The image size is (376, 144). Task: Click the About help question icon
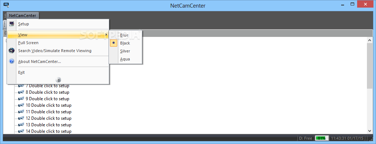12,62
